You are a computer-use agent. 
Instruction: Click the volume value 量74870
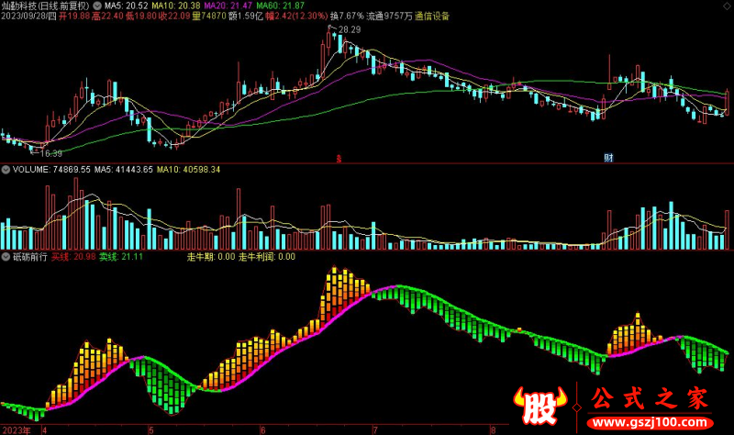pyautogui.click(x=209, y=16)
